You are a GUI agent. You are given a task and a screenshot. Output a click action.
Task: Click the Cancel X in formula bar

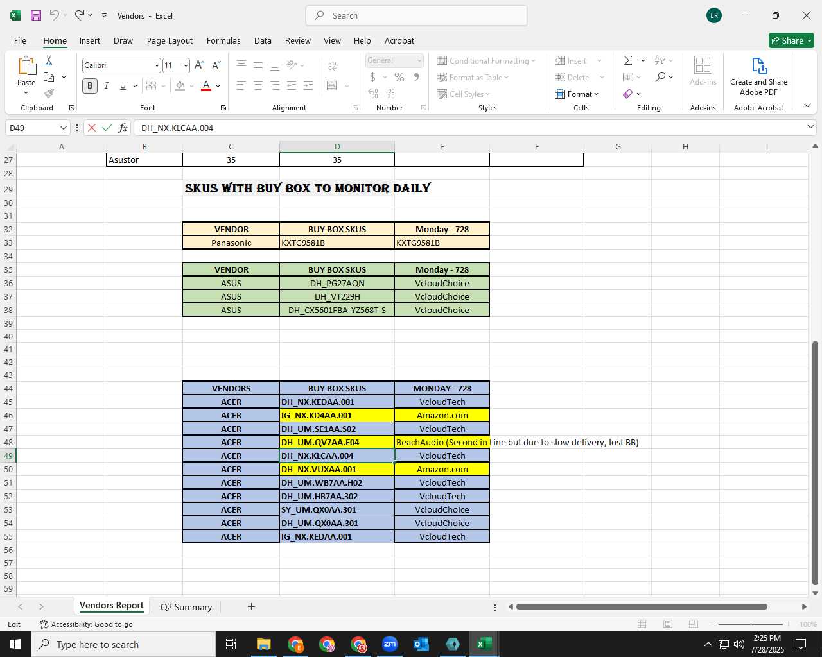(92, 128)
